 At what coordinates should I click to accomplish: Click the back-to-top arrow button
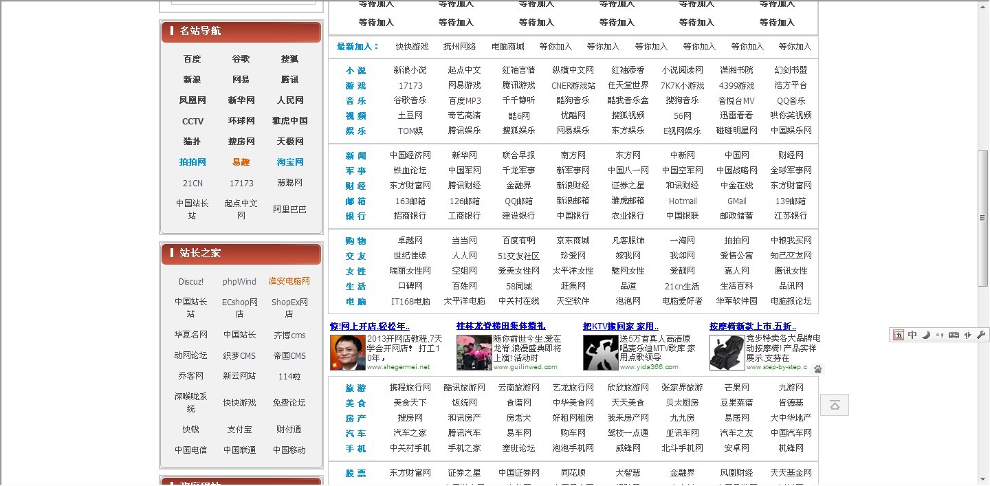[x=835, y=405]
